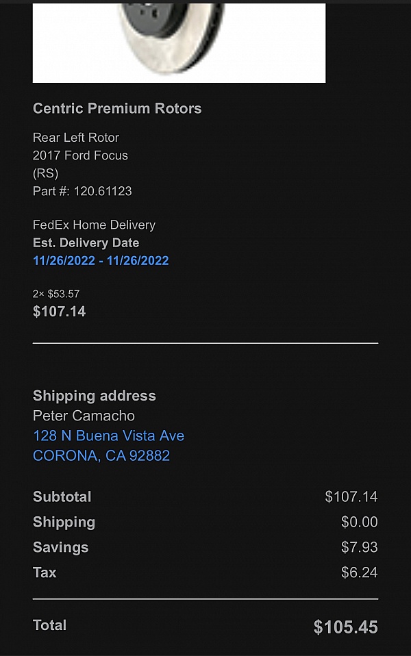Click the Tax amount $6.24

point(359,572)
